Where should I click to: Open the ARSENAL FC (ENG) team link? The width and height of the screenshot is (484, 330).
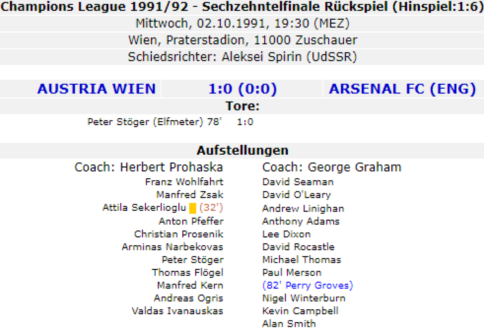(x=403, y=89)
